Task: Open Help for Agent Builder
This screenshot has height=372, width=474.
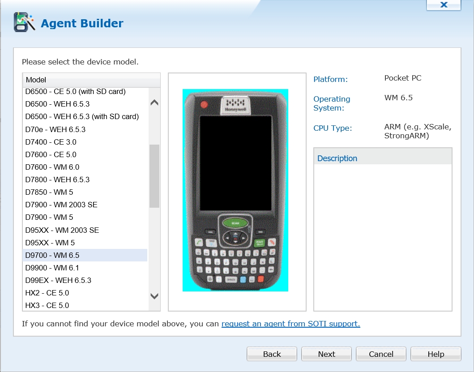Action: pos(436,354)
